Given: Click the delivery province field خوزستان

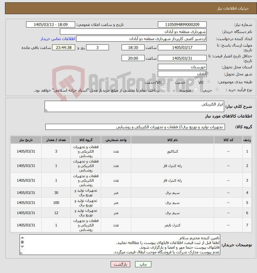Looking at the screenshot, I should click(182, 67).
